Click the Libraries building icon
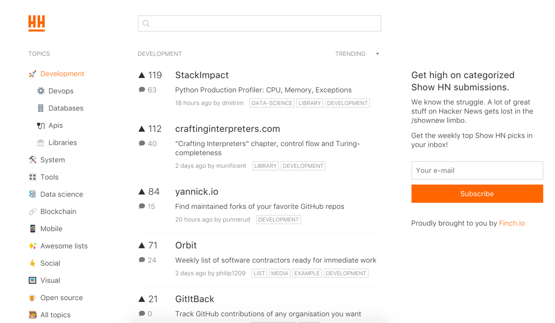555x323 pixels. tap(41, 143)
